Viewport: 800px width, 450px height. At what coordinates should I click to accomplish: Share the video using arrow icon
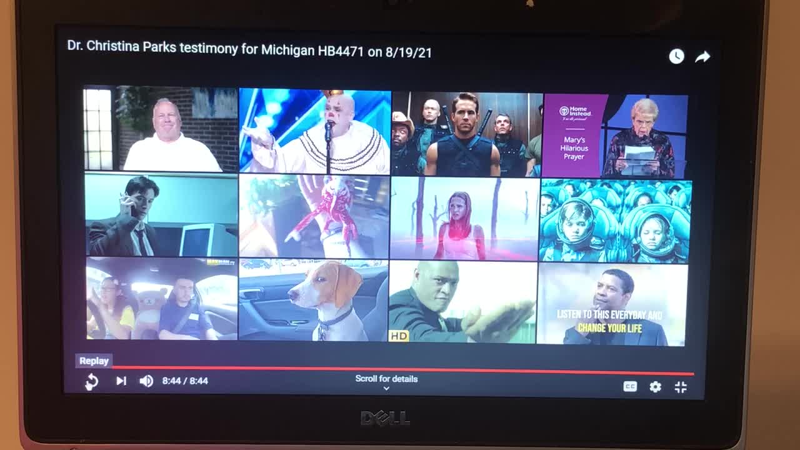[x=702, y=57]
